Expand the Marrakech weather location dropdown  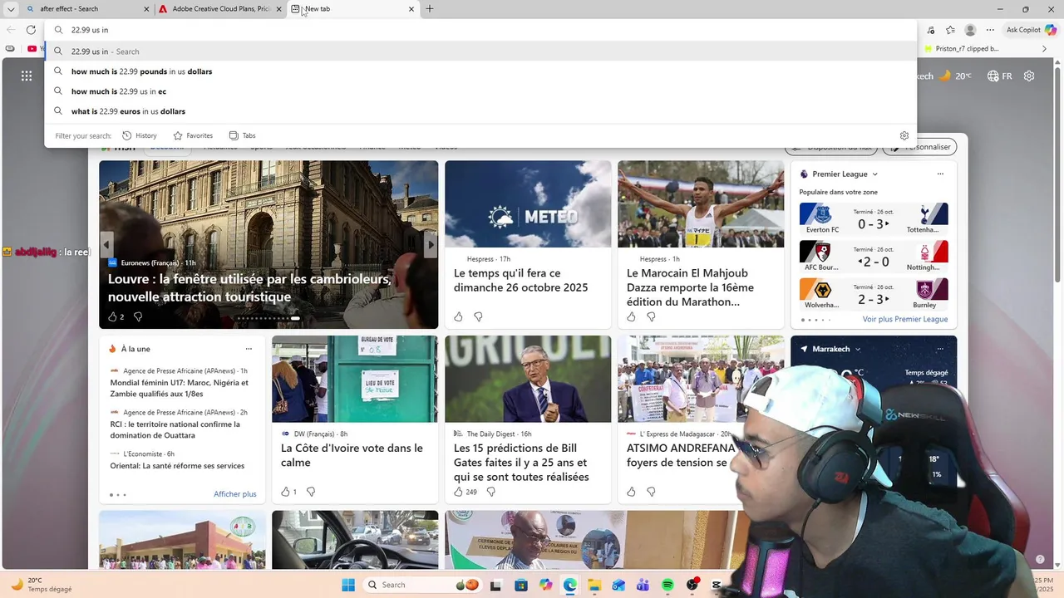[x=858, y=349]
